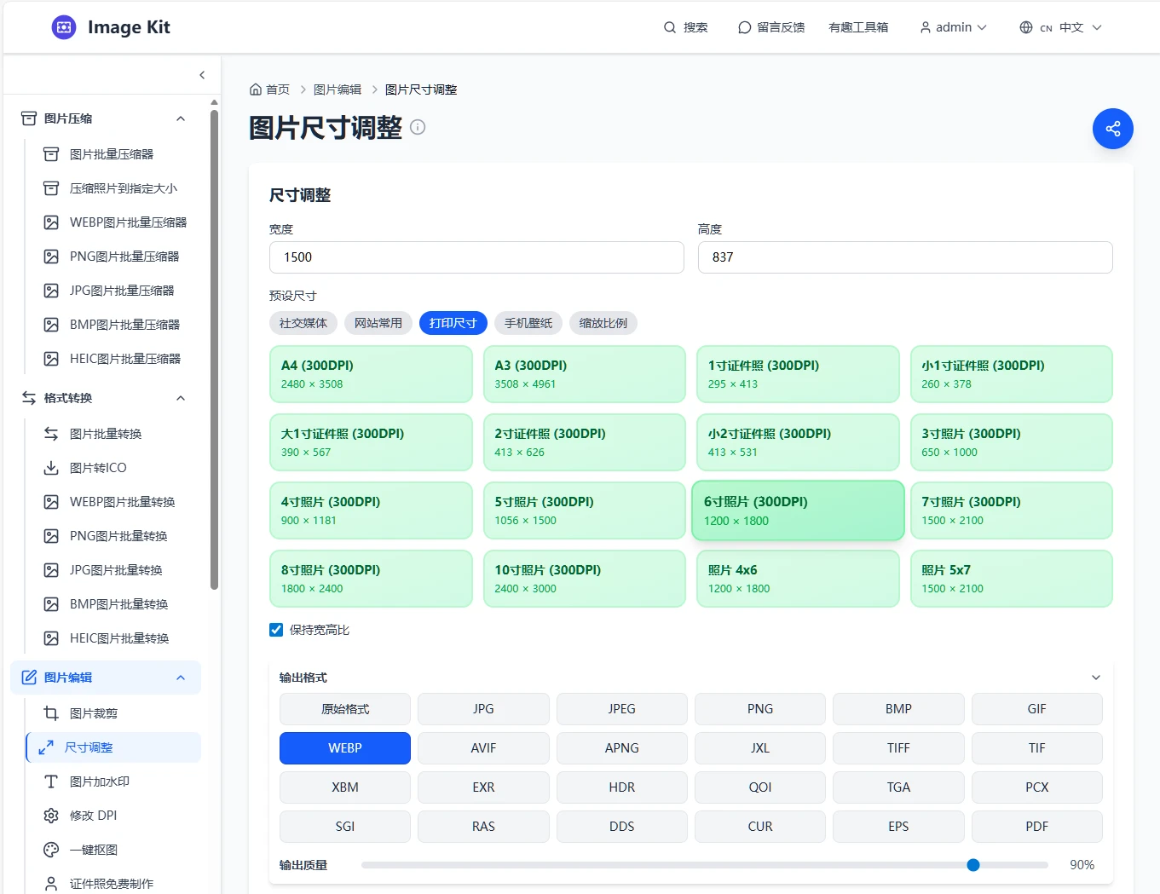Go to the home breadcrumb link (首页)
Screen dimensions: 1160x894
coord(270,89)
